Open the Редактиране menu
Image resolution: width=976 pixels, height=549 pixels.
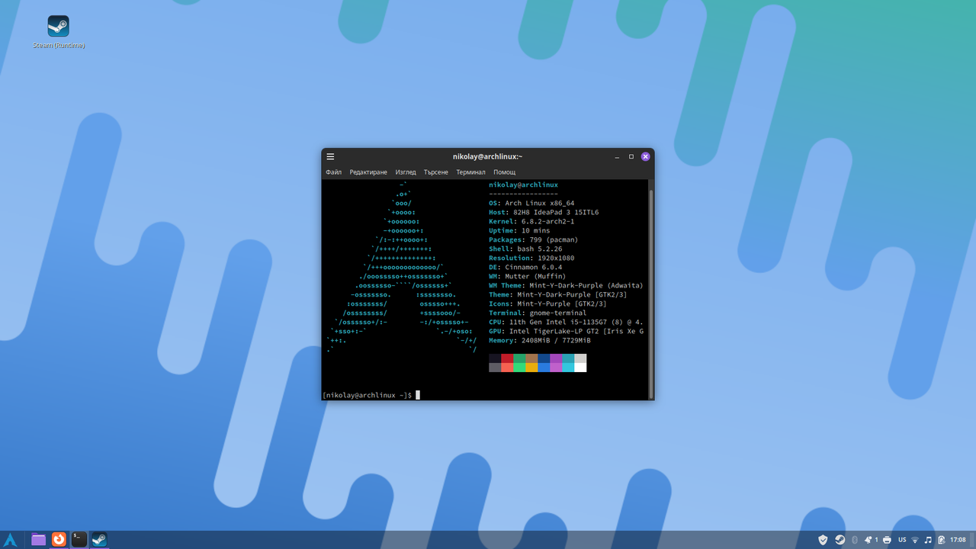tap(368, 172)
